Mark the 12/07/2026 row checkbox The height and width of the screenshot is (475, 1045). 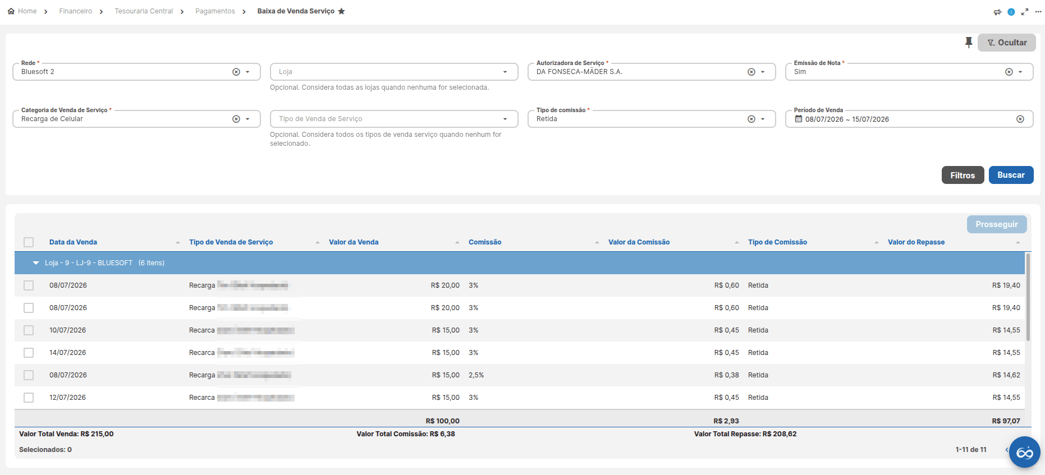(x=29, y=398)
